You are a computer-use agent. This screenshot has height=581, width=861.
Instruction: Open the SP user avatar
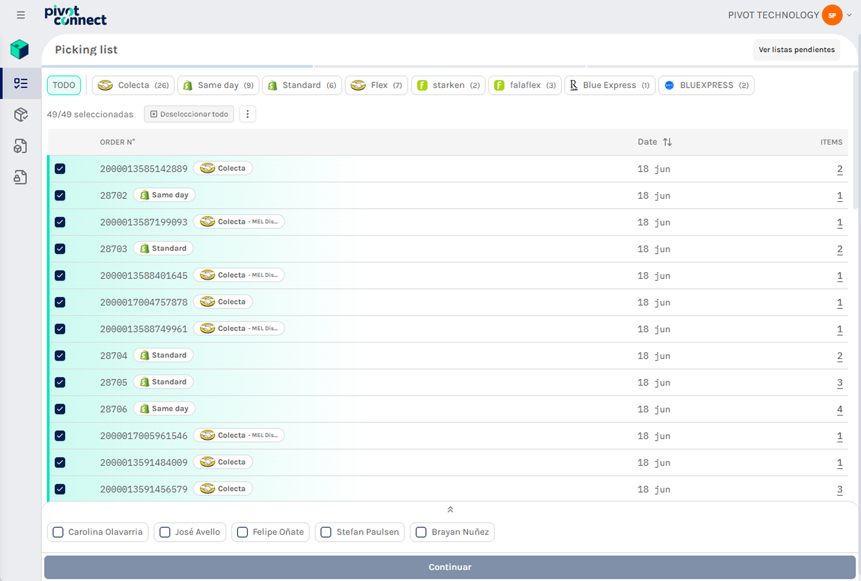(832, 15)
